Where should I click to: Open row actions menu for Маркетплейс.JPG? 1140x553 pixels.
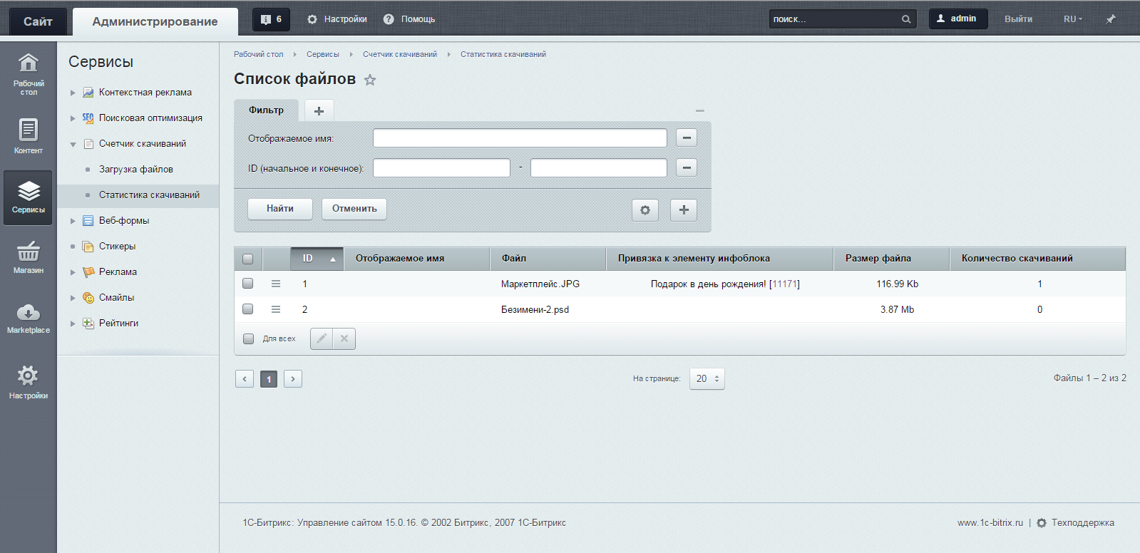(x=276, y=284)
